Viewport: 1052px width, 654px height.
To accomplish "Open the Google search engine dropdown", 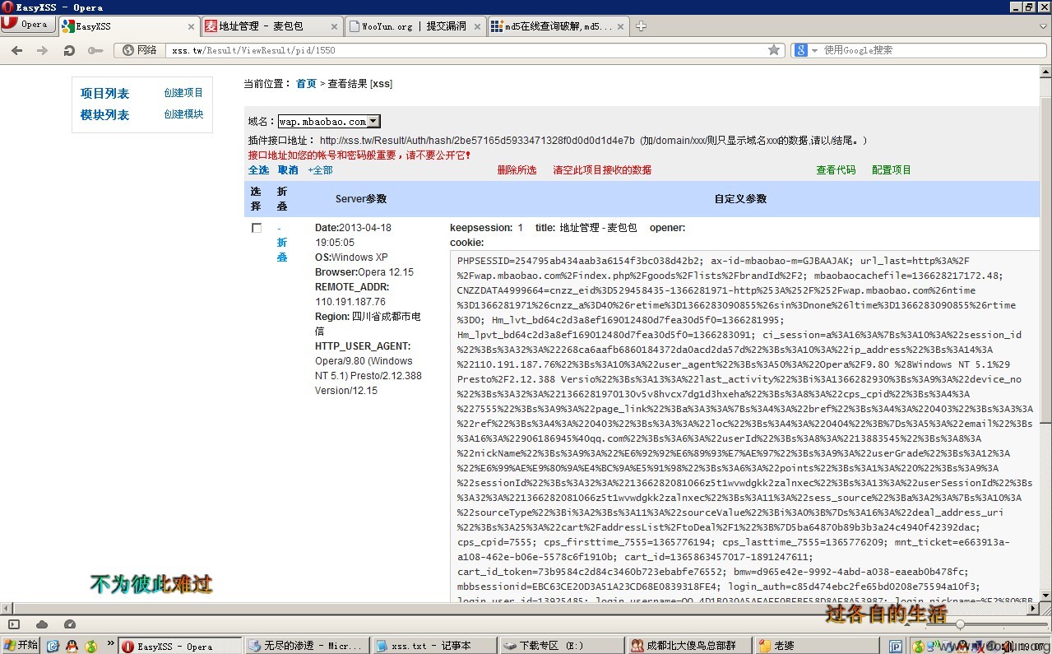I will [806, 50].
